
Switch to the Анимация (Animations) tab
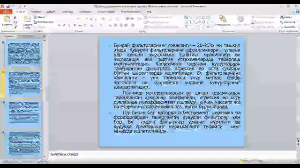click(85, 12)
